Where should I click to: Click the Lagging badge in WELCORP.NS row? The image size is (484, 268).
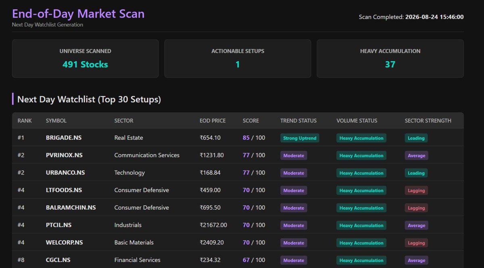pos(416,243)
